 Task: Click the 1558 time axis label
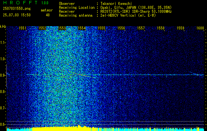(x=161, y=28)
